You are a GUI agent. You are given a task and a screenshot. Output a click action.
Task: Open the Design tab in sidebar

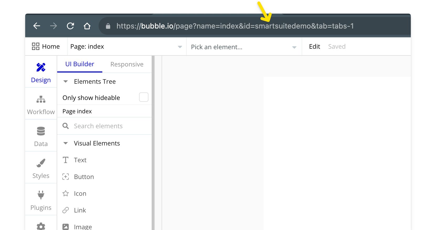pyautogui.click(x=41, y=72)
